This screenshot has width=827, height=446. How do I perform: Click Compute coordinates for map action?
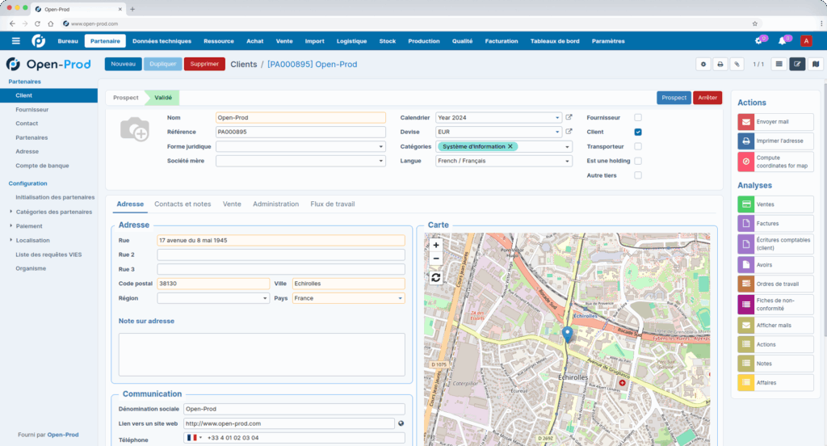point(775,162)
